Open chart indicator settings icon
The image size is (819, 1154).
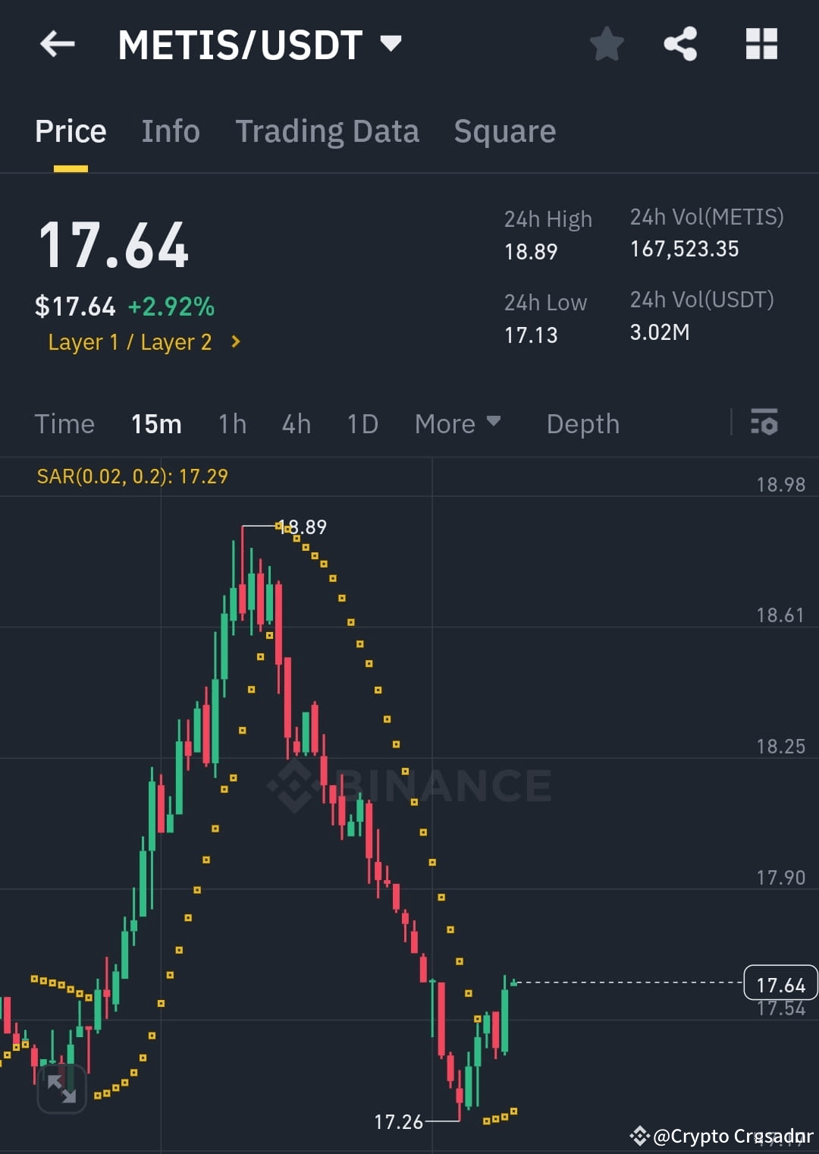point(764,423)
